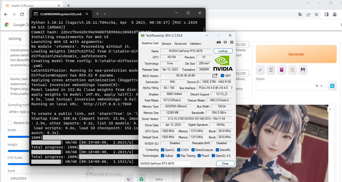The width and height of the screenshot is (342, 182).
Task: Click BIOS version share/export icon
Action: [215, 75]
